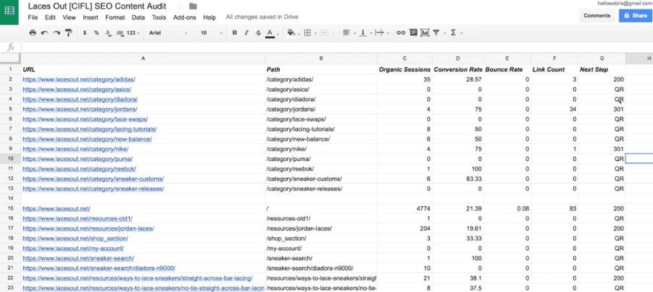Open text wrapping options

pos(379,33)
